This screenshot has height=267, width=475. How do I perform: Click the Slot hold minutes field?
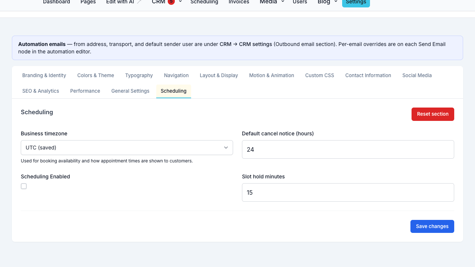pyautogui.click(x=348, y=192)
